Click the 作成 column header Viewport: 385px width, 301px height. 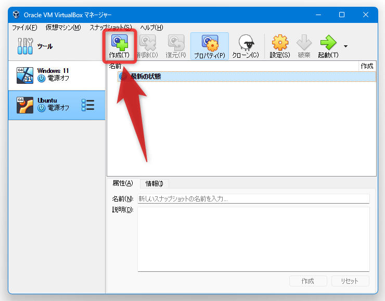pyautogui.click(x=367, y=66)
